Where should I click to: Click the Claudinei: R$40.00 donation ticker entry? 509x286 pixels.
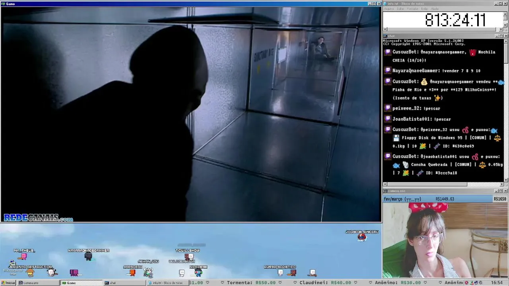pyautogui.click(x=325, y=283)
